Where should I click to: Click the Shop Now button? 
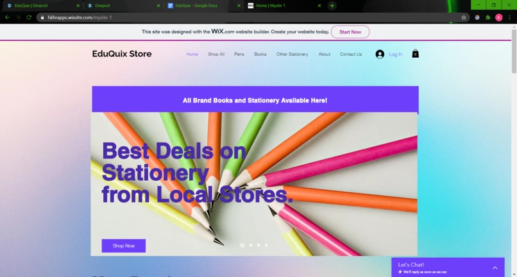(124, 246)
